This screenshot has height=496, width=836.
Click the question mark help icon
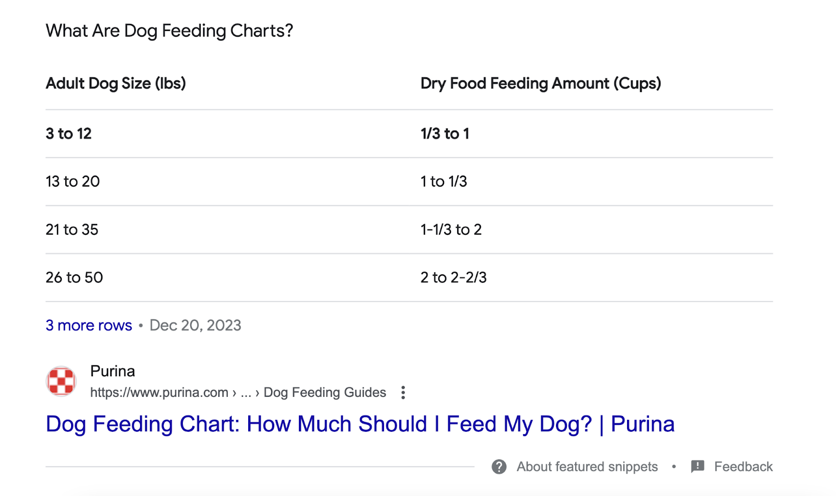pos(499,467)
